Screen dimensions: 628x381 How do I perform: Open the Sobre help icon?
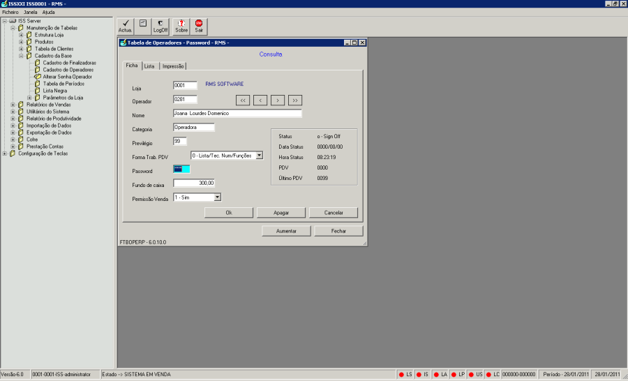click(181, 23)
